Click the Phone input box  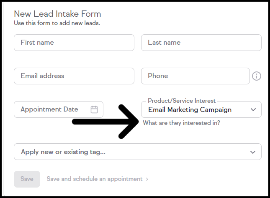pos(195,76)
